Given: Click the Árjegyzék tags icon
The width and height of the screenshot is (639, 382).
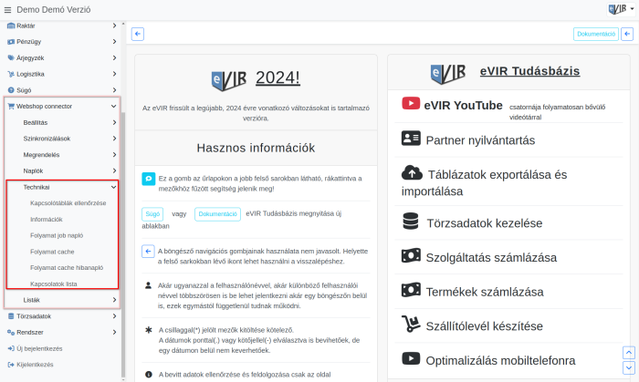Looking at the screenshot, I should pos(11,57).
